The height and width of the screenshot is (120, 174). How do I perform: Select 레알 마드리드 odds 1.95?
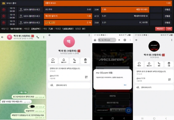tap(125, 10)
